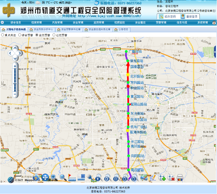This screenshot has width=217, height=194.
Task: Open the 预警管理 dropdown menu
Action: click(x=161, y=22)
